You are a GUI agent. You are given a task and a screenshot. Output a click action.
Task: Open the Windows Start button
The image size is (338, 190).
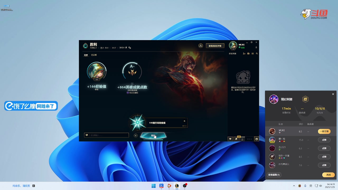coord(153,186)
